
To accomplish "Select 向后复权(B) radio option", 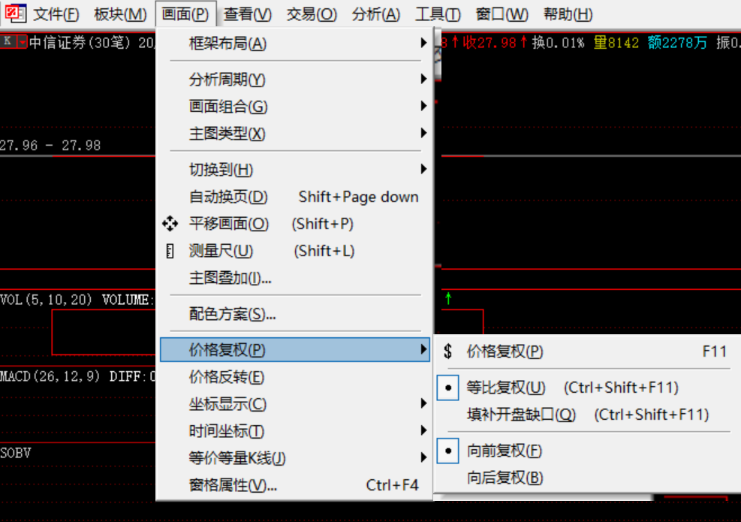I will click(586, 478).
